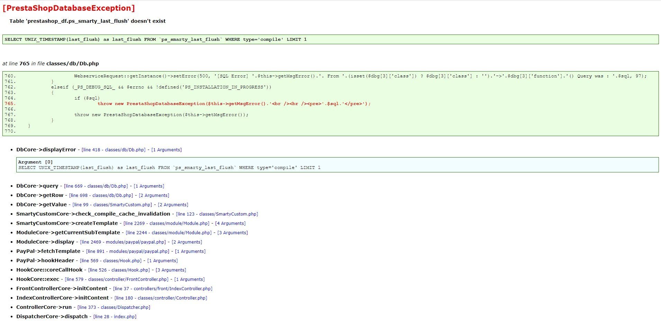The image size is (661, 323).
Task: Open line 99 SmartyCustom.php link for getValue
Action: click(x=112, y=205)
